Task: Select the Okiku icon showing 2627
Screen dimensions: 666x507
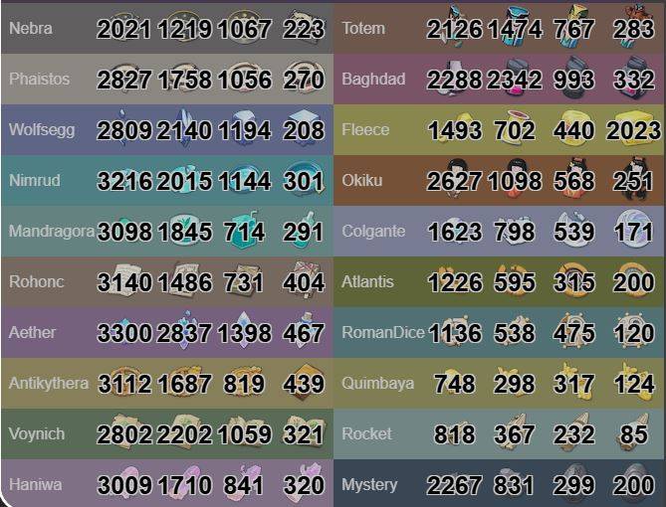Action: [x=454, y=180]
